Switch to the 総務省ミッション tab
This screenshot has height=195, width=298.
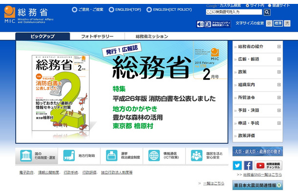pos(152,36)
